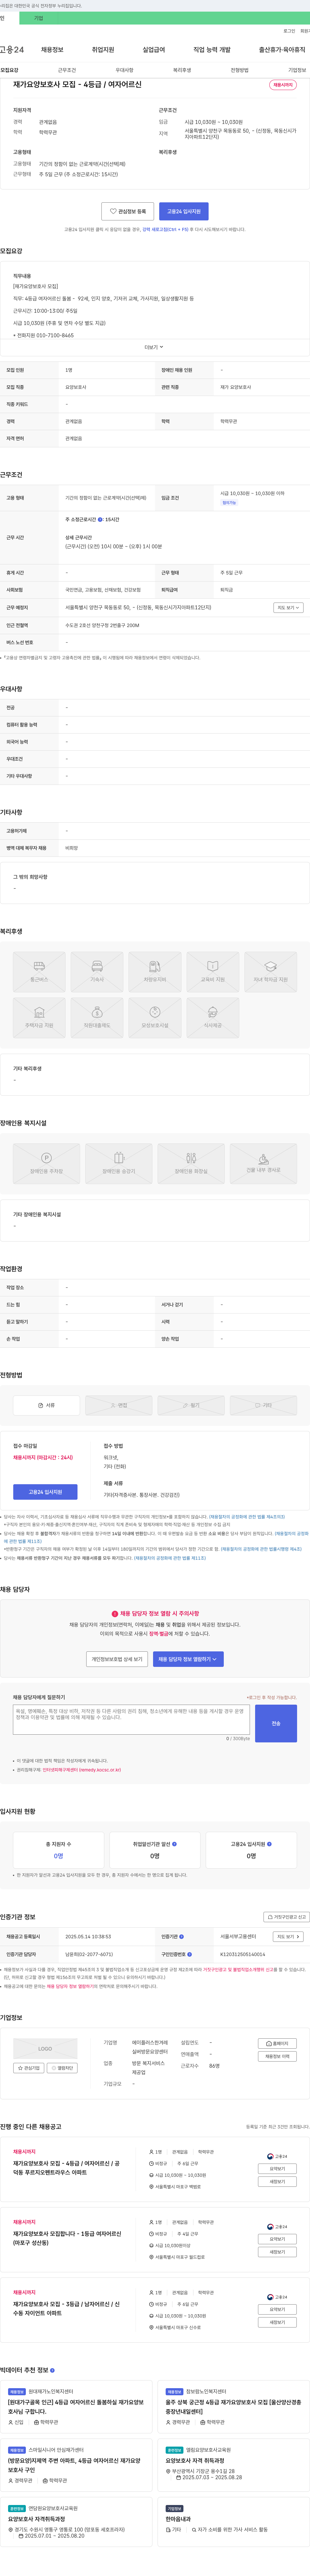Click info icon beside 주 소정근로시간
Screen dimensions: 310x2576
pos(100,519)
